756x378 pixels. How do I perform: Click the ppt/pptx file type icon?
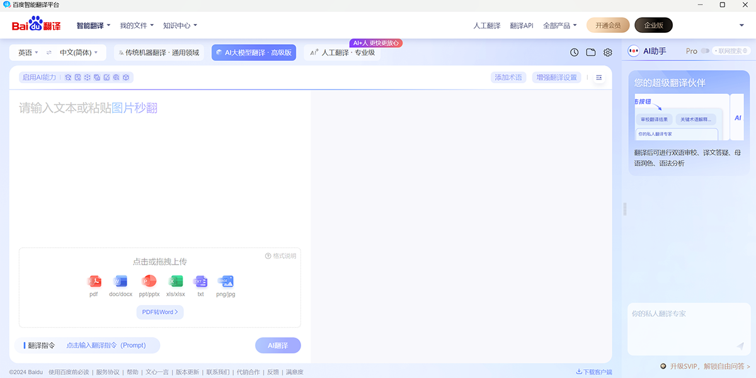tap(149, 282)
